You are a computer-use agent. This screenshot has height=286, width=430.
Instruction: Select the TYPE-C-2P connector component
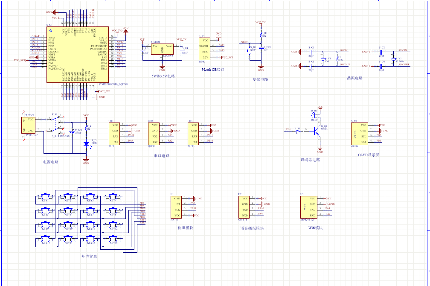[29, 125]
